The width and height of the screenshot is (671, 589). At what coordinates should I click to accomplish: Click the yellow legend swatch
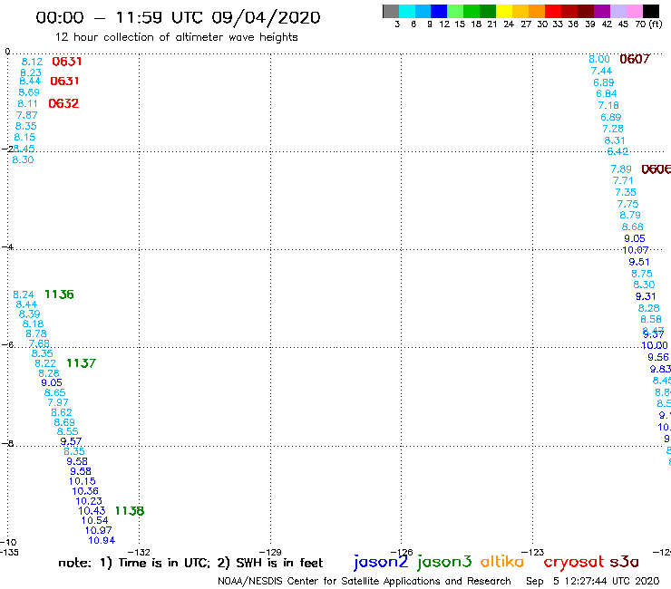(x=504, y=11)
